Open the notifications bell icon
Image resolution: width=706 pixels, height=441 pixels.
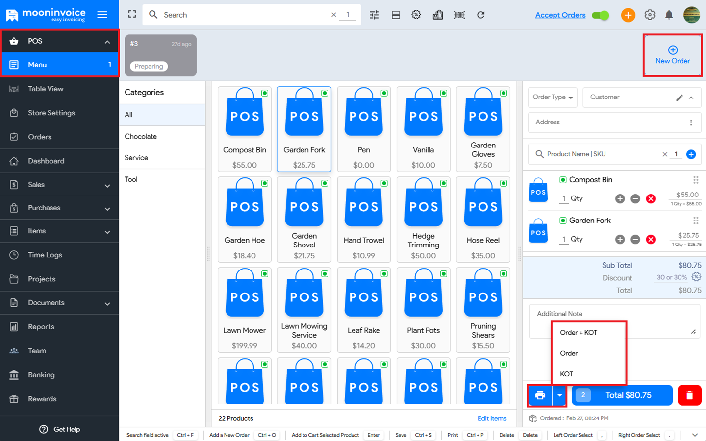pos(669,15)
